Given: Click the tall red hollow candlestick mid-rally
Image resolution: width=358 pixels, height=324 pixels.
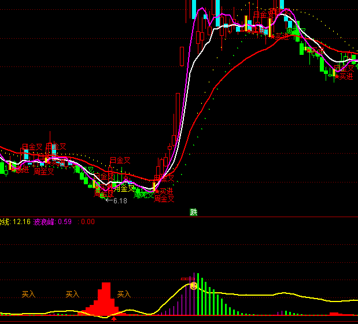Looking at the screenshot, I should click(x=176, y=118).
